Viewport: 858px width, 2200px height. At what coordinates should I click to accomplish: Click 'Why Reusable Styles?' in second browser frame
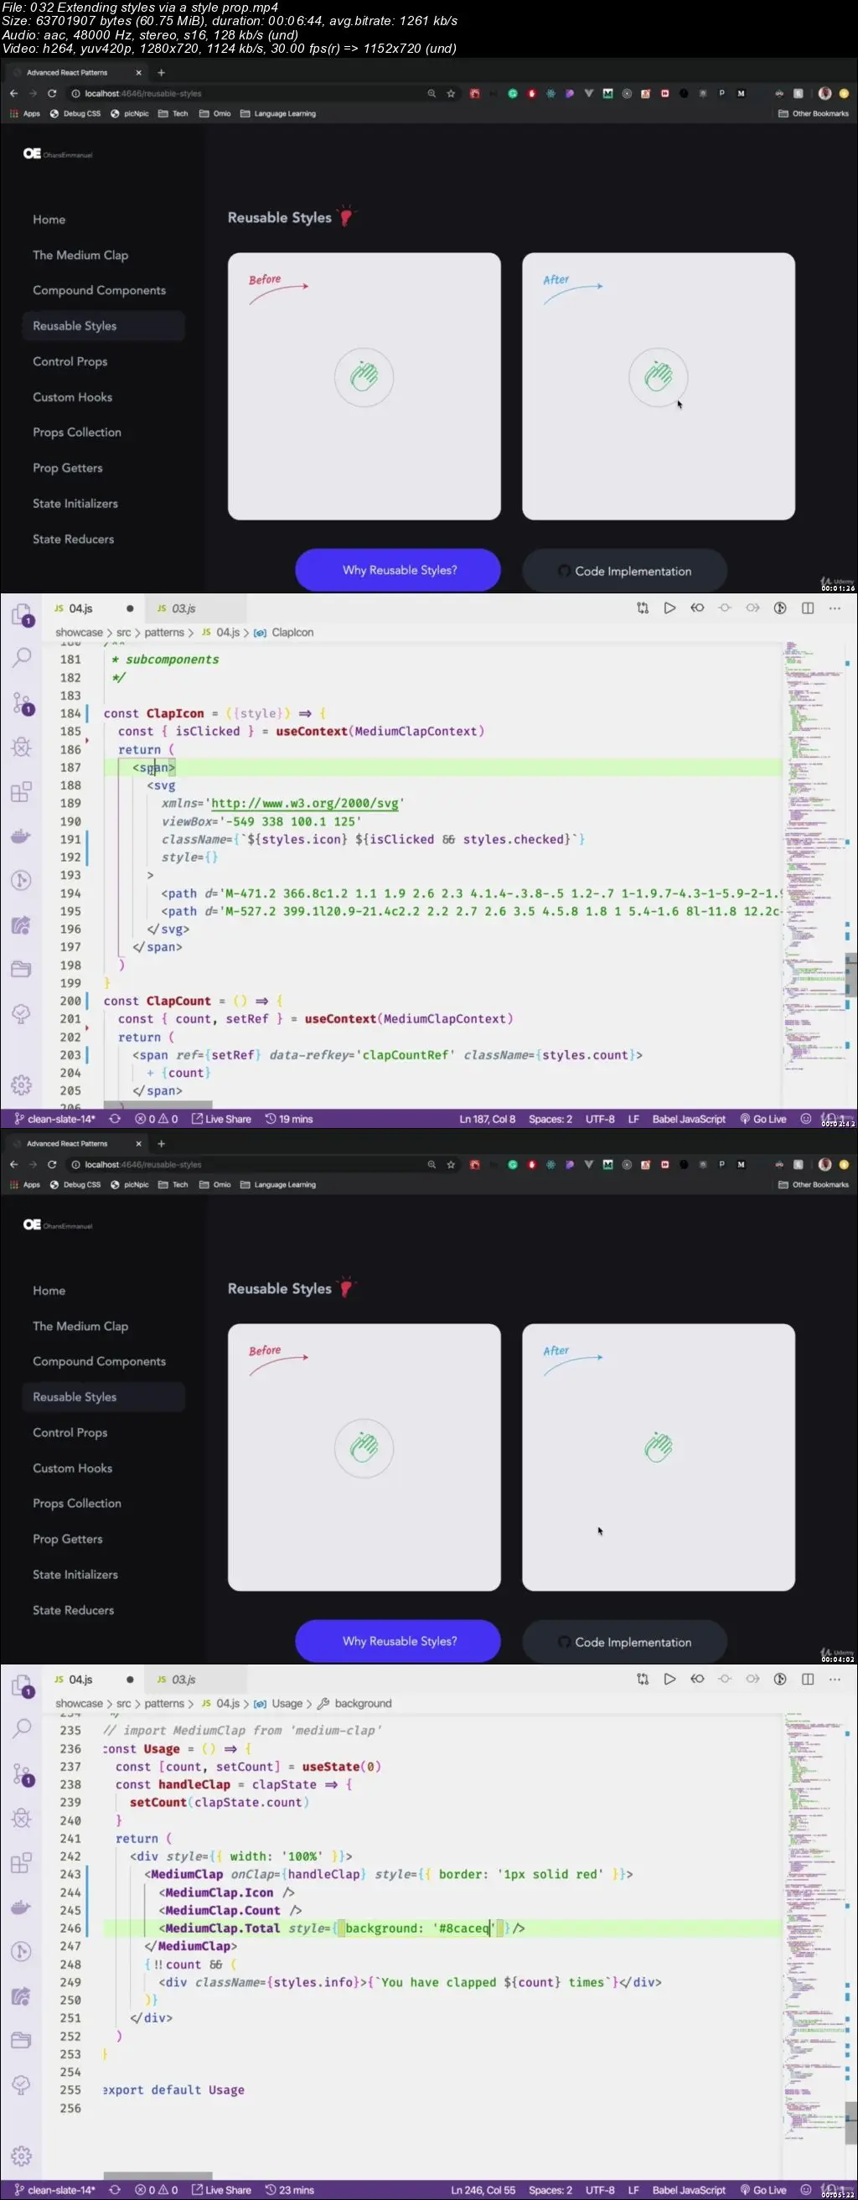pos(398,1641)
